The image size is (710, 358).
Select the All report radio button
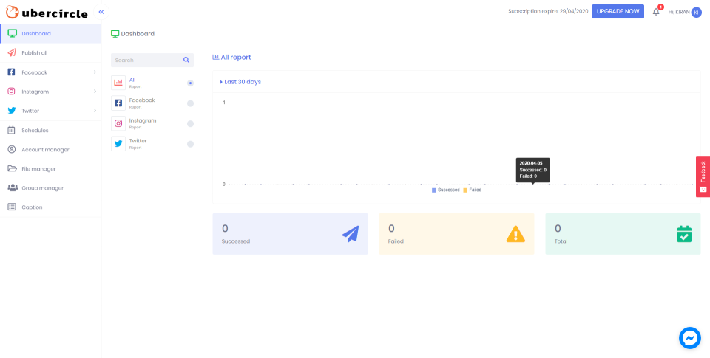click(190, 83)
